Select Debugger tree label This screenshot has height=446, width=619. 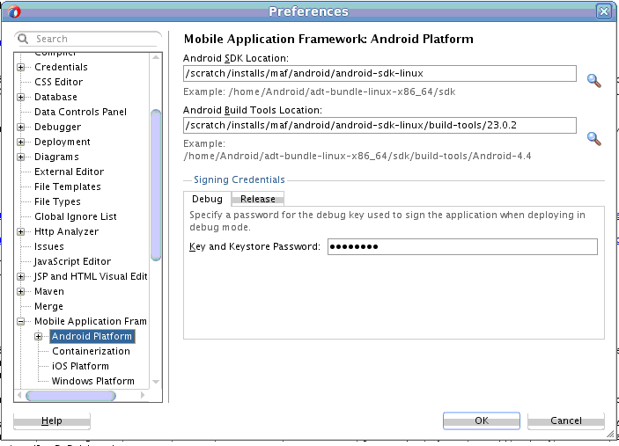click(57, 127)
